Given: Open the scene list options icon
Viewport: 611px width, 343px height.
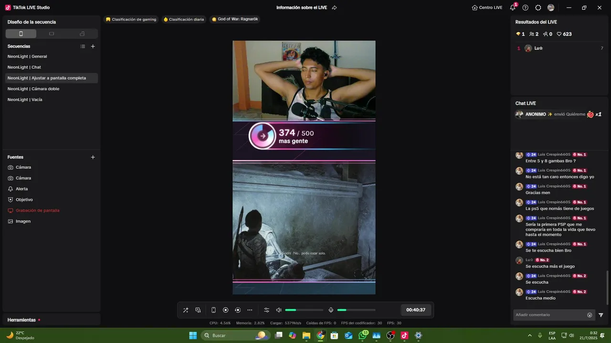Looking at the screenshot, I should pyautogui.click(x=83, y=46).
